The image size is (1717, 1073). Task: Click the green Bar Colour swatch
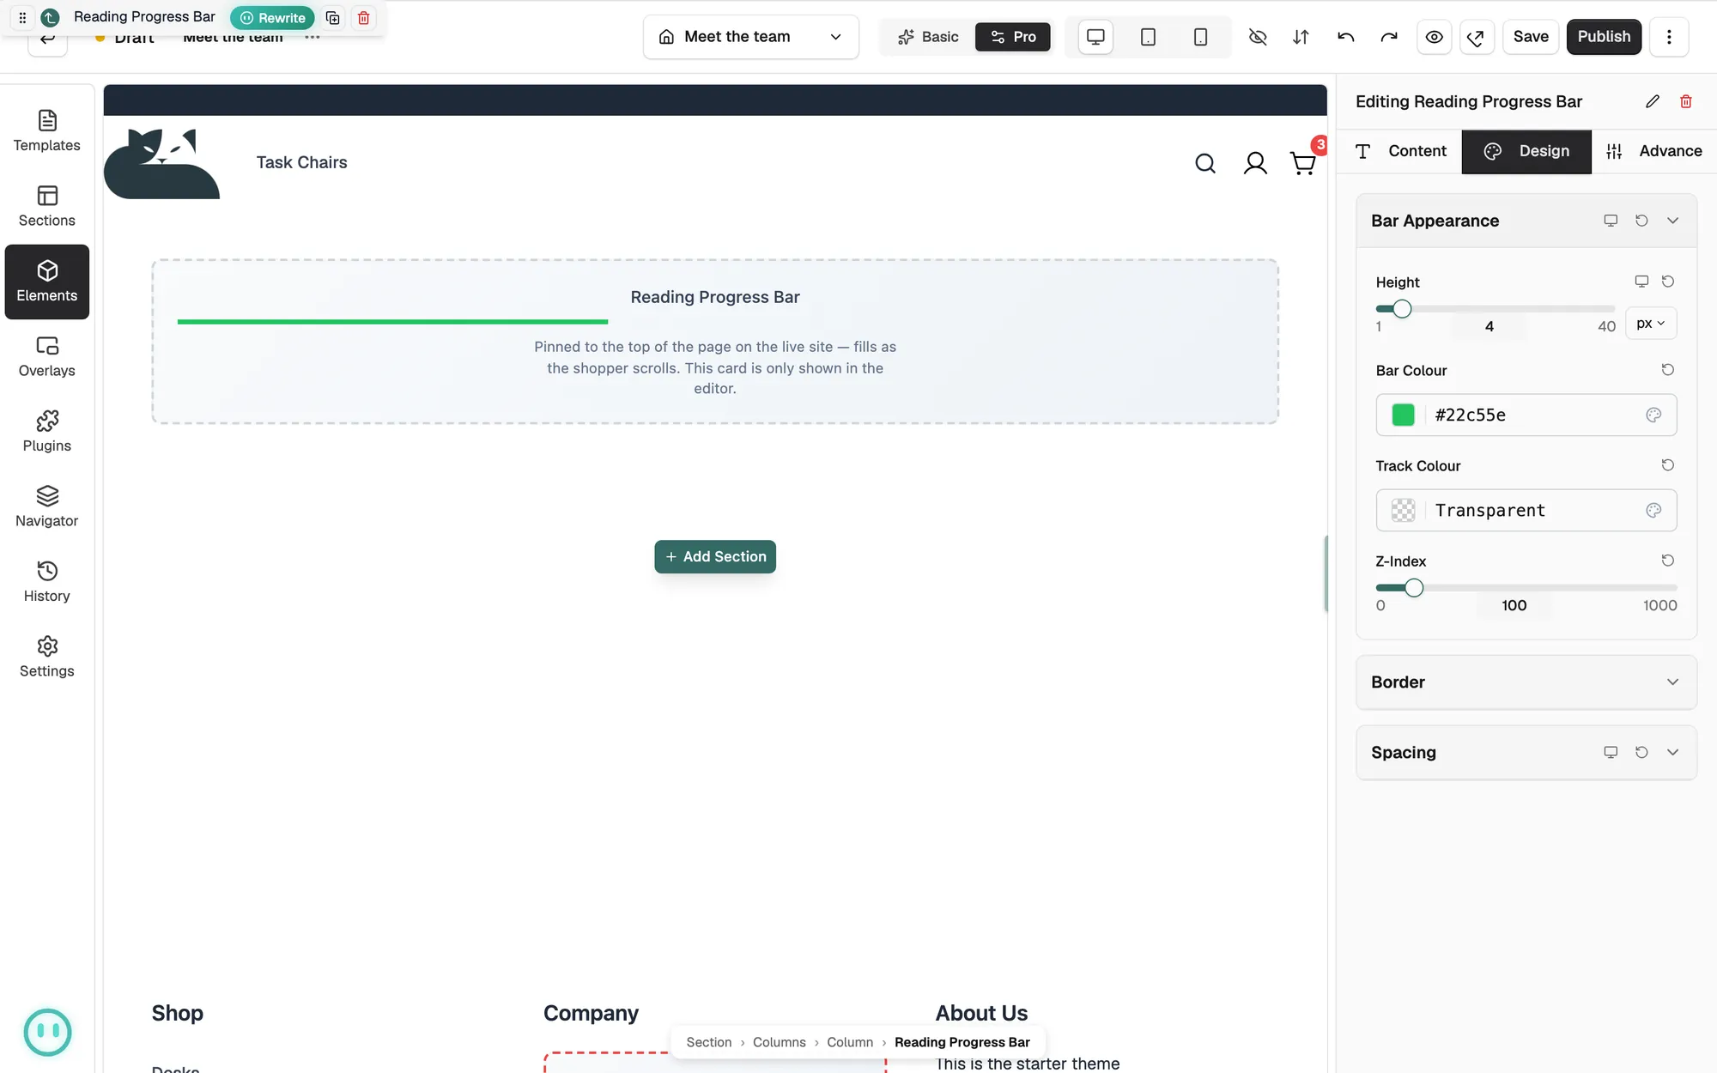tap(1403, 415)
